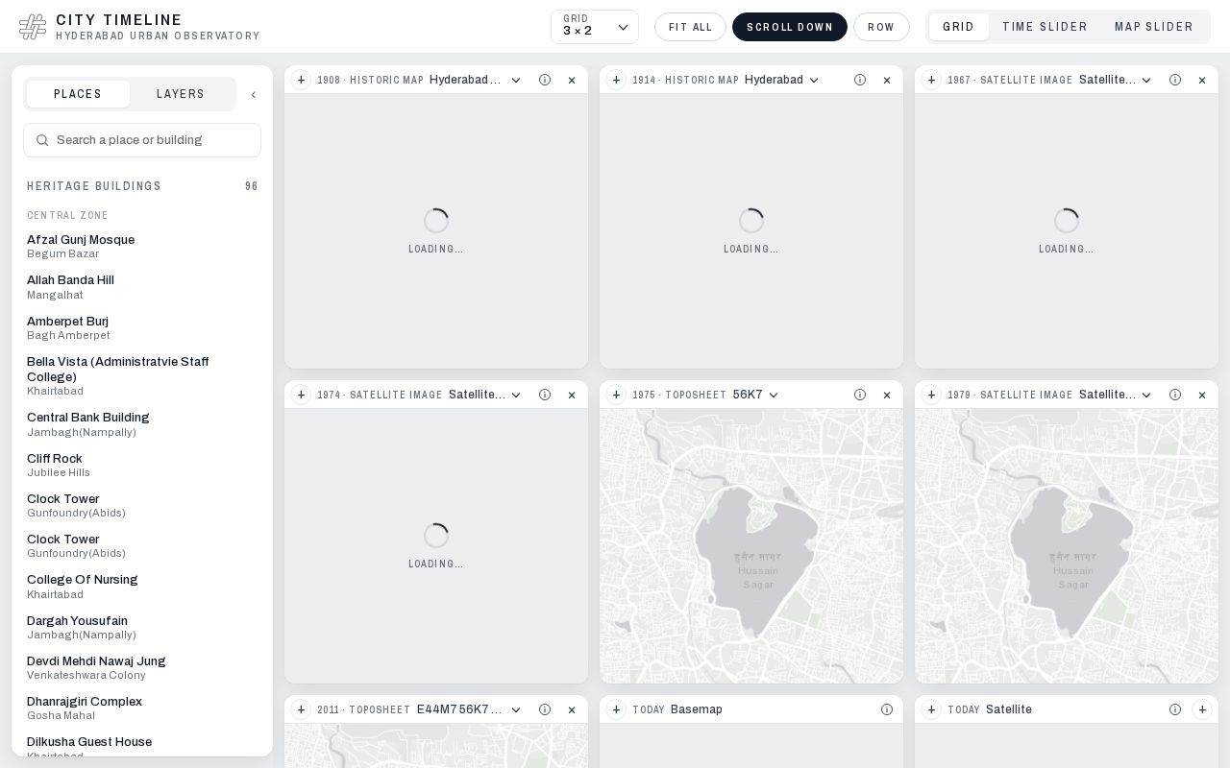Viewport: 1230px width, 768px height.
Task: Switch to the Layers tab
Action: click(x=181, y=94)
